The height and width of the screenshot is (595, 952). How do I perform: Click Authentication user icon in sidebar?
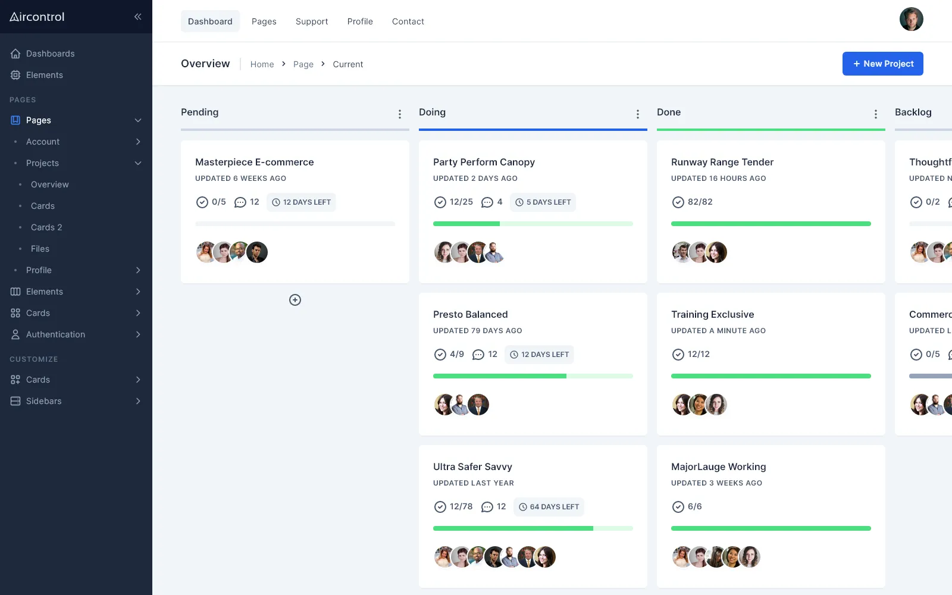(x=15, y=334)
